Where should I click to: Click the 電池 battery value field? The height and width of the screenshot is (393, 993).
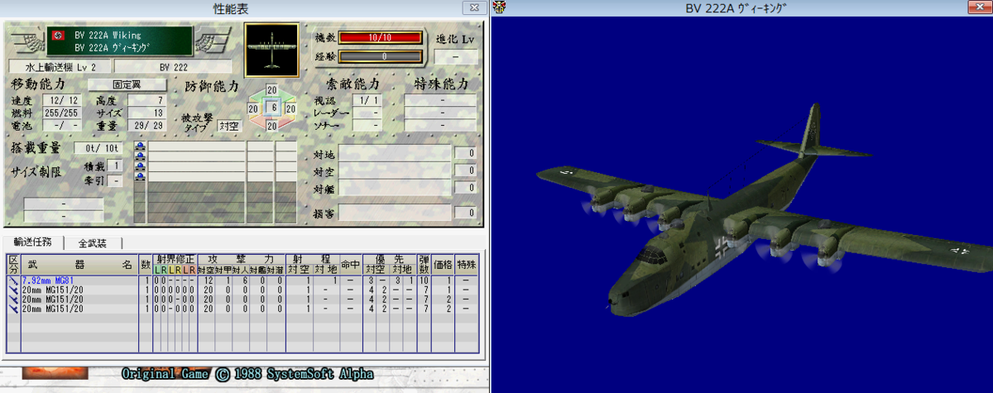coord(63,125)
